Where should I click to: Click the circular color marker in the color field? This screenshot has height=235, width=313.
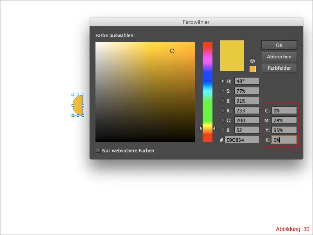point(172,51)
